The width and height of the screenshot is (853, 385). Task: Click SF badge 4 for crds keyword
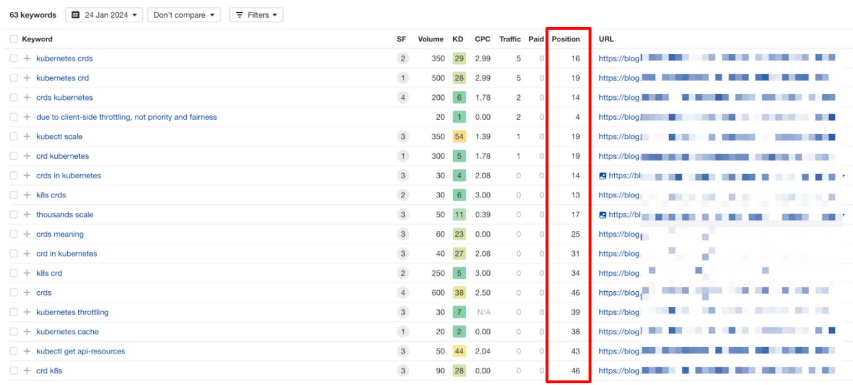pyautogui.click(x=403, y=292)
